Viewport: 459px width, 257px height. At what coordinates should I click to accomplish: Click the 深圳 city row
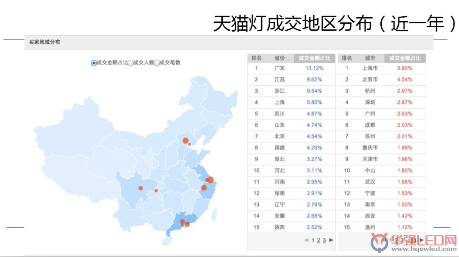click(382, 102)
